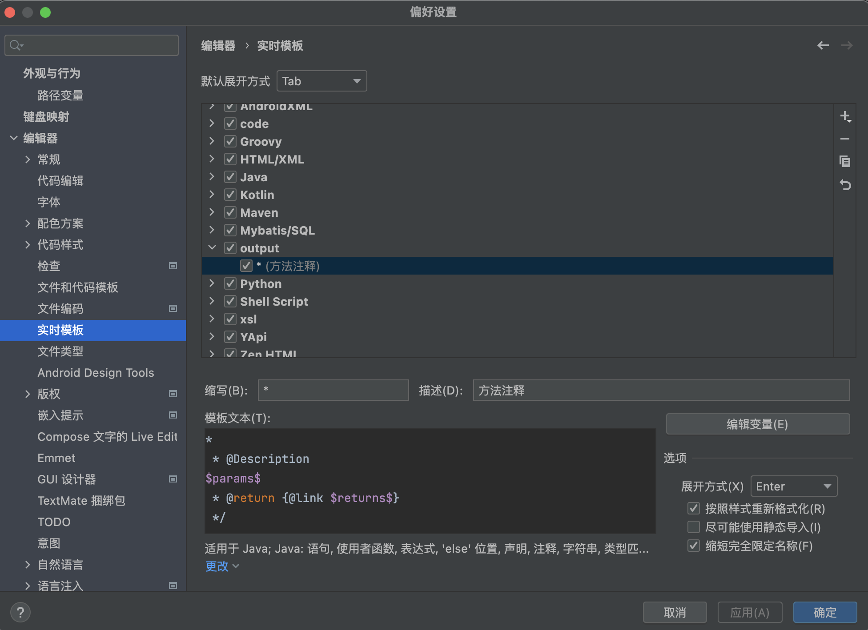Image resolution: width=868 pixels, height=630 pixels.
Task: Click the 编辑器 breadcrumb item
Action: [218, 46]
